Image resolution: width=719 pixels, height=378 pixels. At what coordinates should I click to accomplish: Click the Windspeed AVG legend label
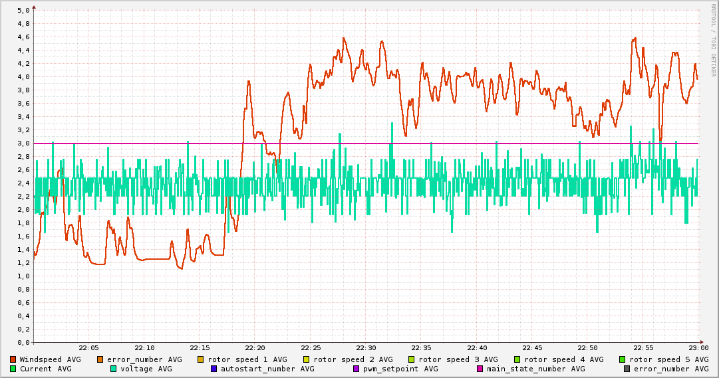[50, 359]
